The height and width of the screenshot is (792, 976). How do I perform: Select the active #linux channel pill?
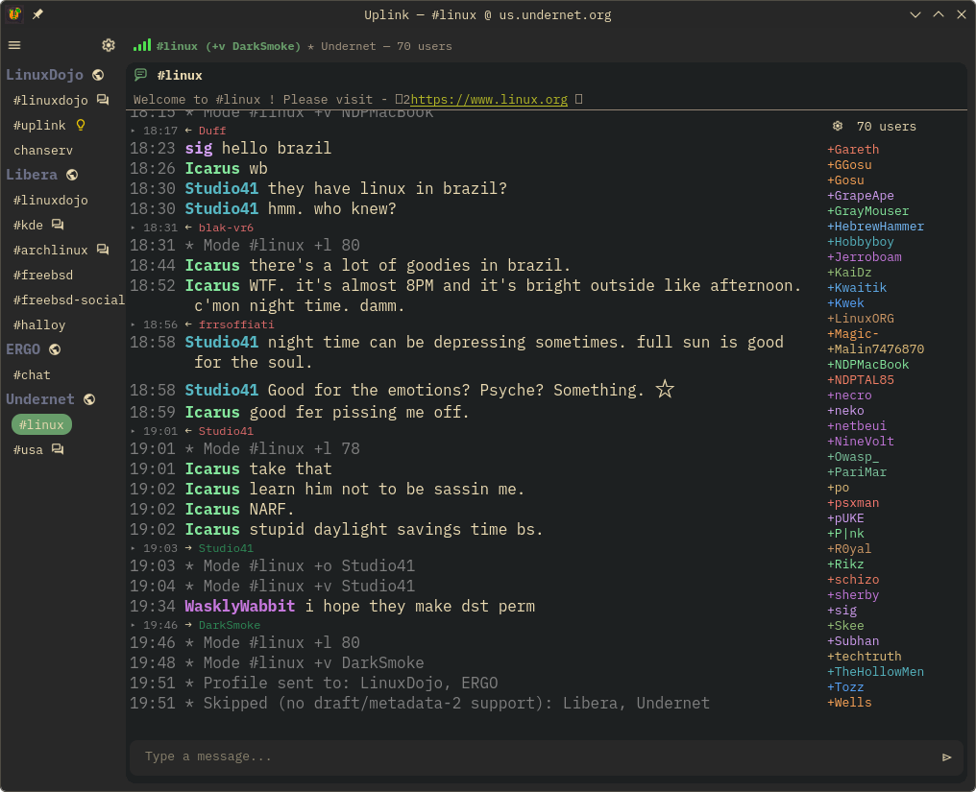pos(41,424)
